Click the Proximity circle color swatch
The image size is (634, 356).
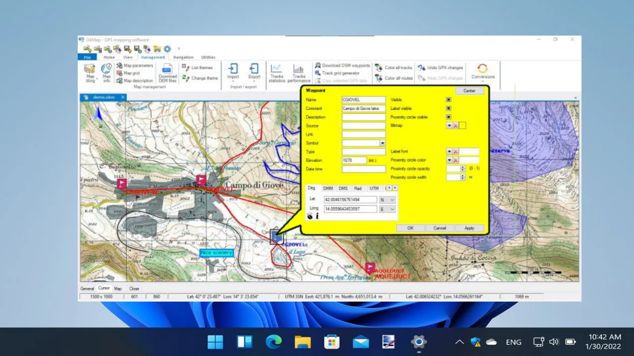[469, 160]
